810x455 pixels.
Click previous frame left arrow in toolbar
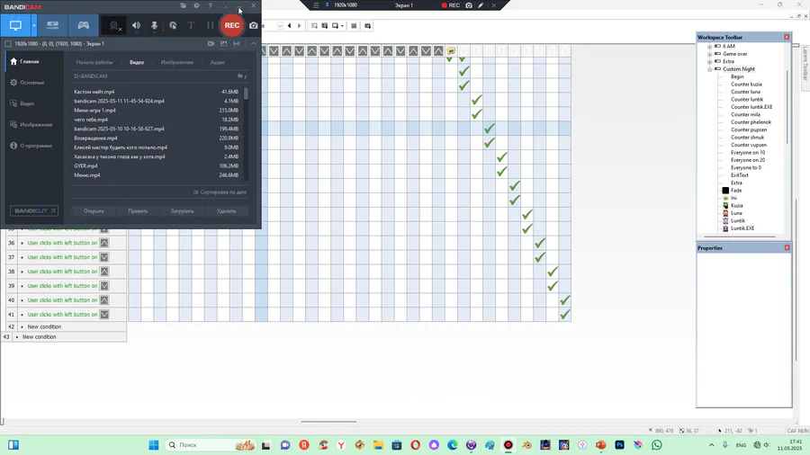pyautogui.click(x=289, y=25)
